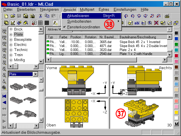Click the Bauteilname/Beschreibung column header
Screen dimensions: 181x136
143,37
